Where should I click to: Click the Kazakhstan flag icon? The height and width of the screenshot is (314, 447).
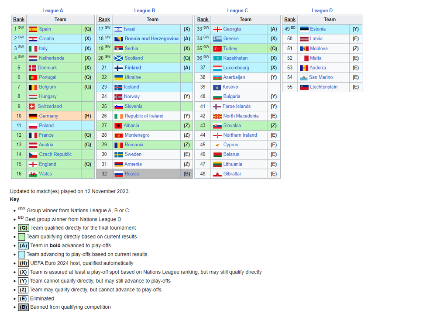point(217,58)
